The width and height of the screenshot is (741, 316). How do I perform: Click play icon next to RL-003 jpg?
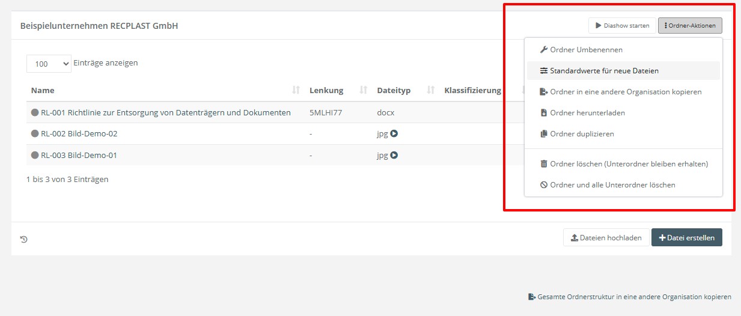click(x=394, y=155)
